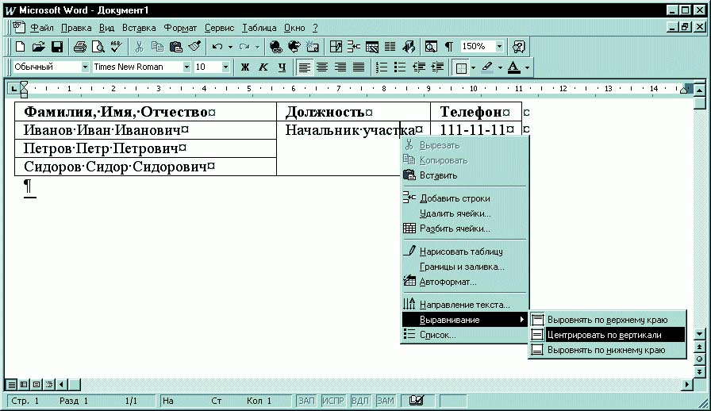Click the Office Assistant help icon
711x411 pixels.
(x=519, y=47)
